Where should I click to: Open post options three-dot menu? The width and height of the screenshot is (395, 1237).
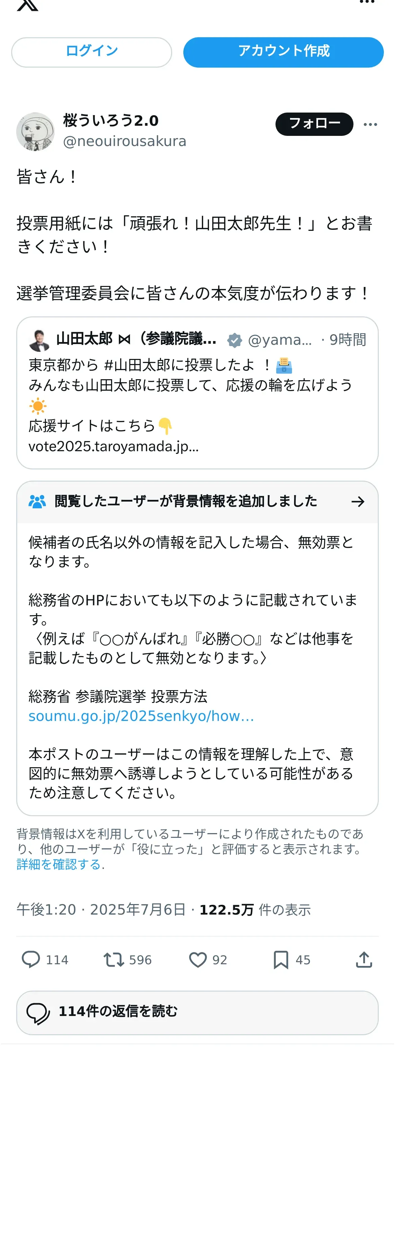[370, 124]
